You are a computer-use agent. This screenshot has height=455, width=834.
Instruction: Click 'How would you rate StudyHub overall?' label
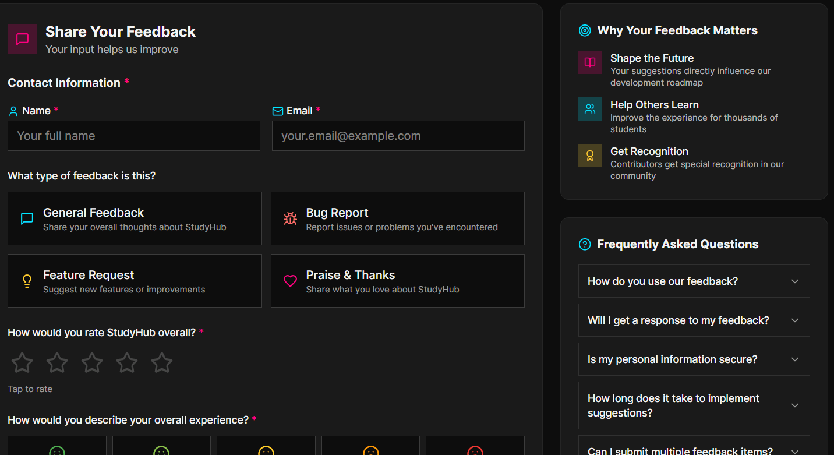(x=102, y=333)
